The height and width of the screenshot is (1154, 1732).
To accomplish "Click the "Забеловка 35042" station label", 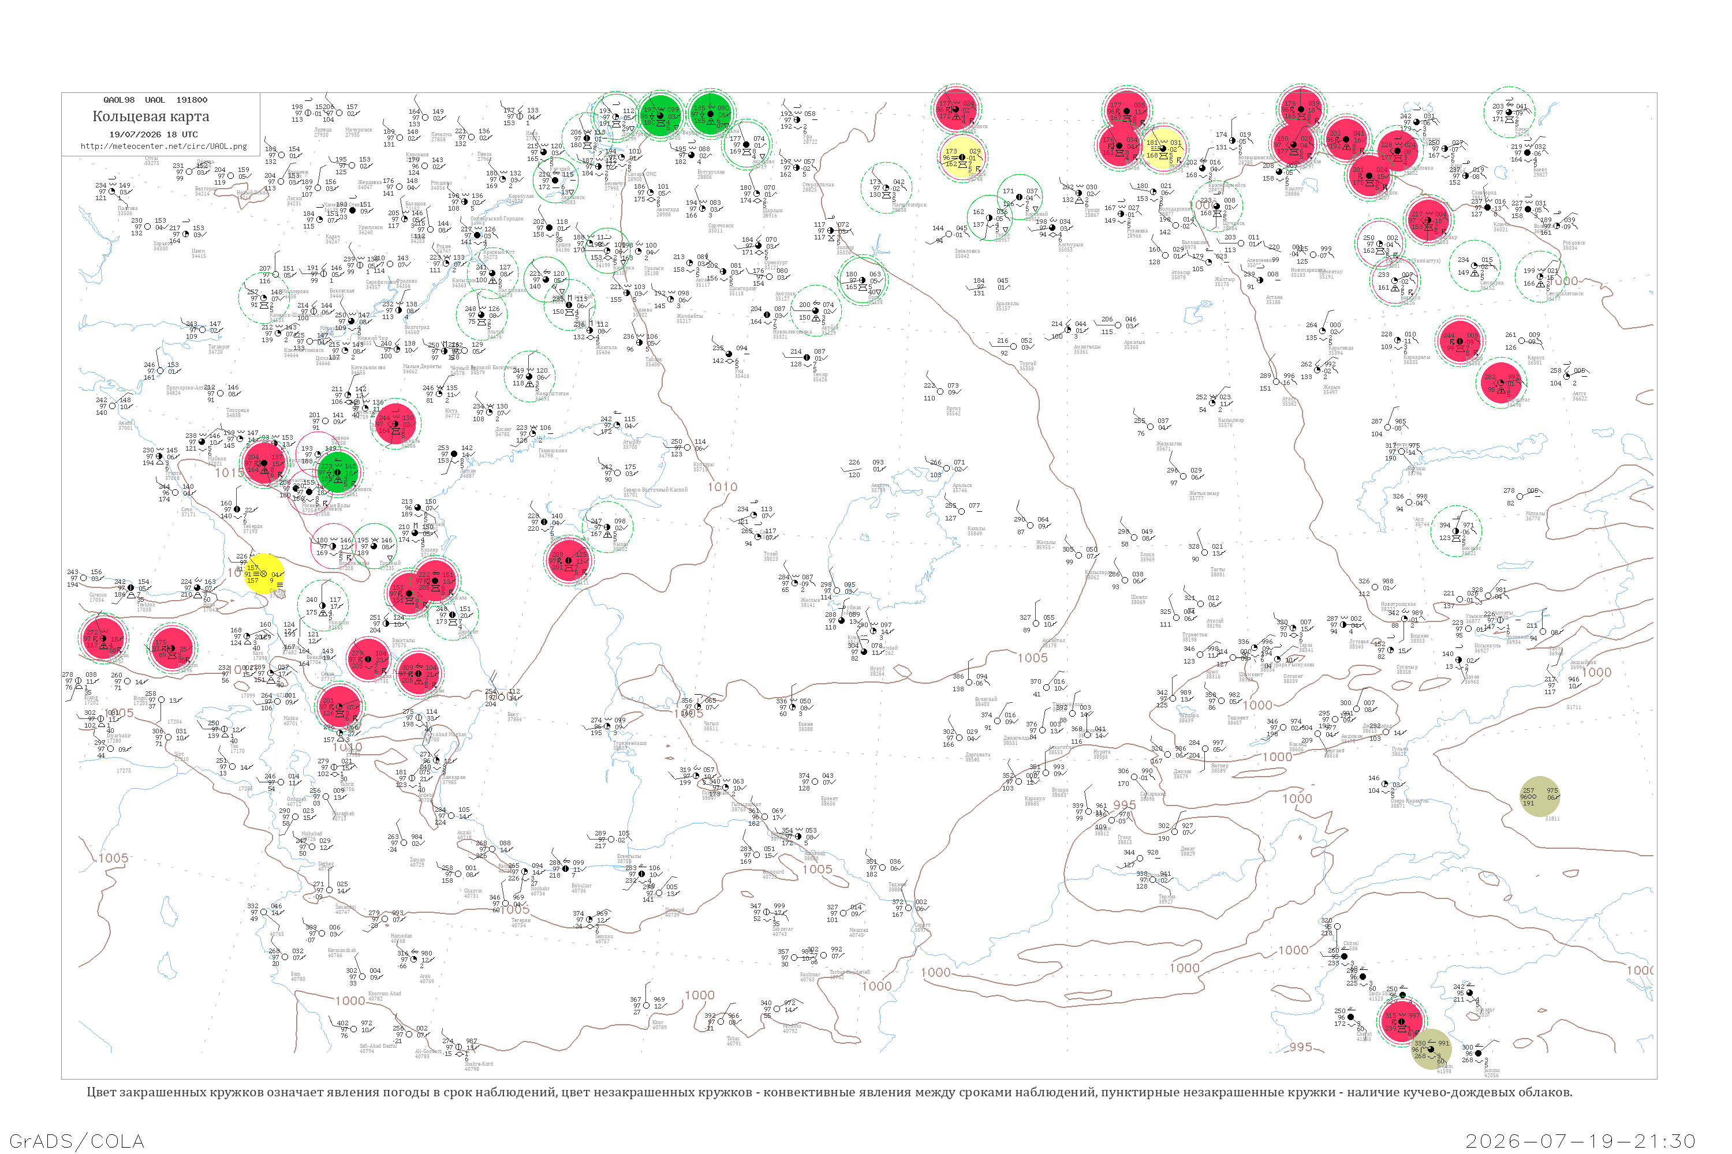I will 967,253.
